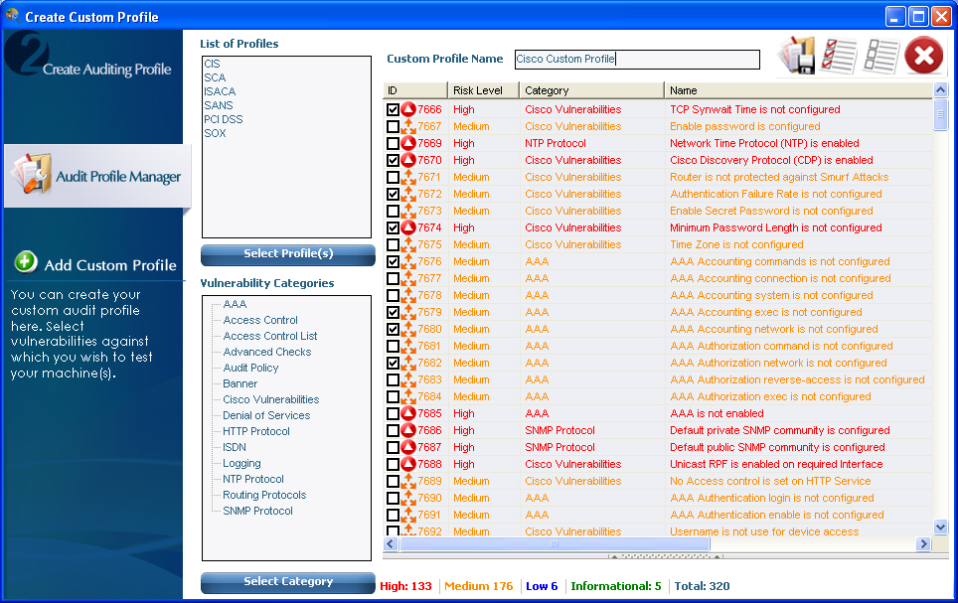
Task: Select the HTTP Protocol category
Action: pyautogui.click(x=256, y=431)
